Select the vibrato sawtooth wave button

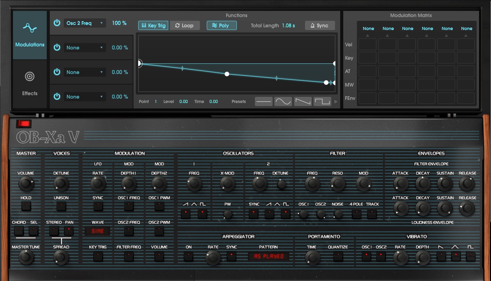point(441,256)
